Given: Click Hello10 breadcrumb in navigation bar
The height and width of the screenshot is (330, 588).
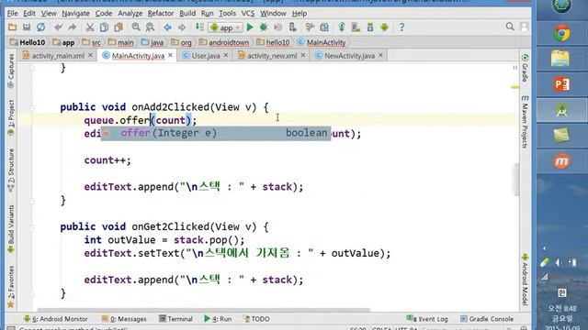Looking at the screenshot, I should click(28, 43).
